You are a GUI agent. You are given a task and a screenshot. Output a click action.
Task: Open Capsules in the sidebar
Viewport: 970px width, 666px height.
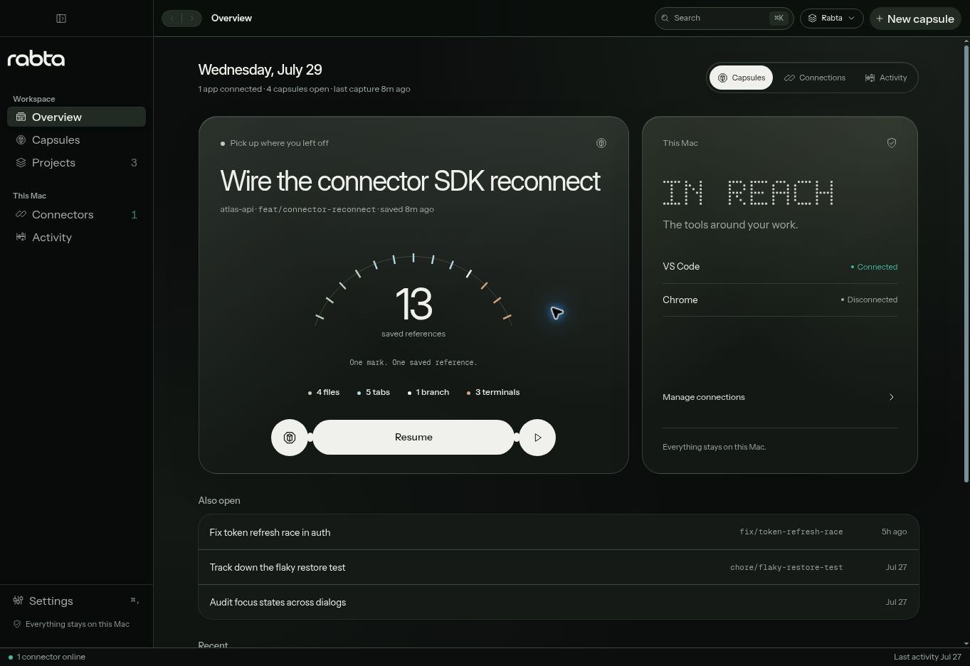(x=76, y=140)
